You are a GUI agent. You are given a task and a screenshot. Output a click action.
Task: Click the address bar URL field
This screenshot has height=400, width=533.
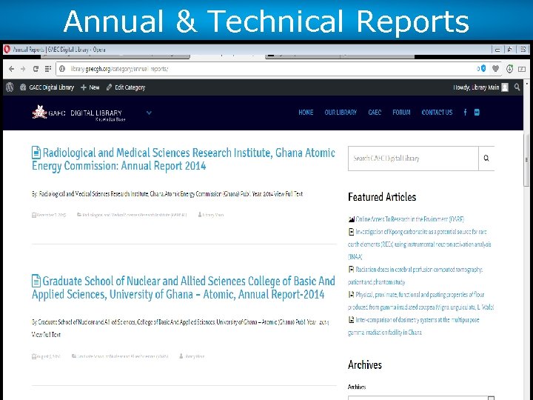pos(265,69)
